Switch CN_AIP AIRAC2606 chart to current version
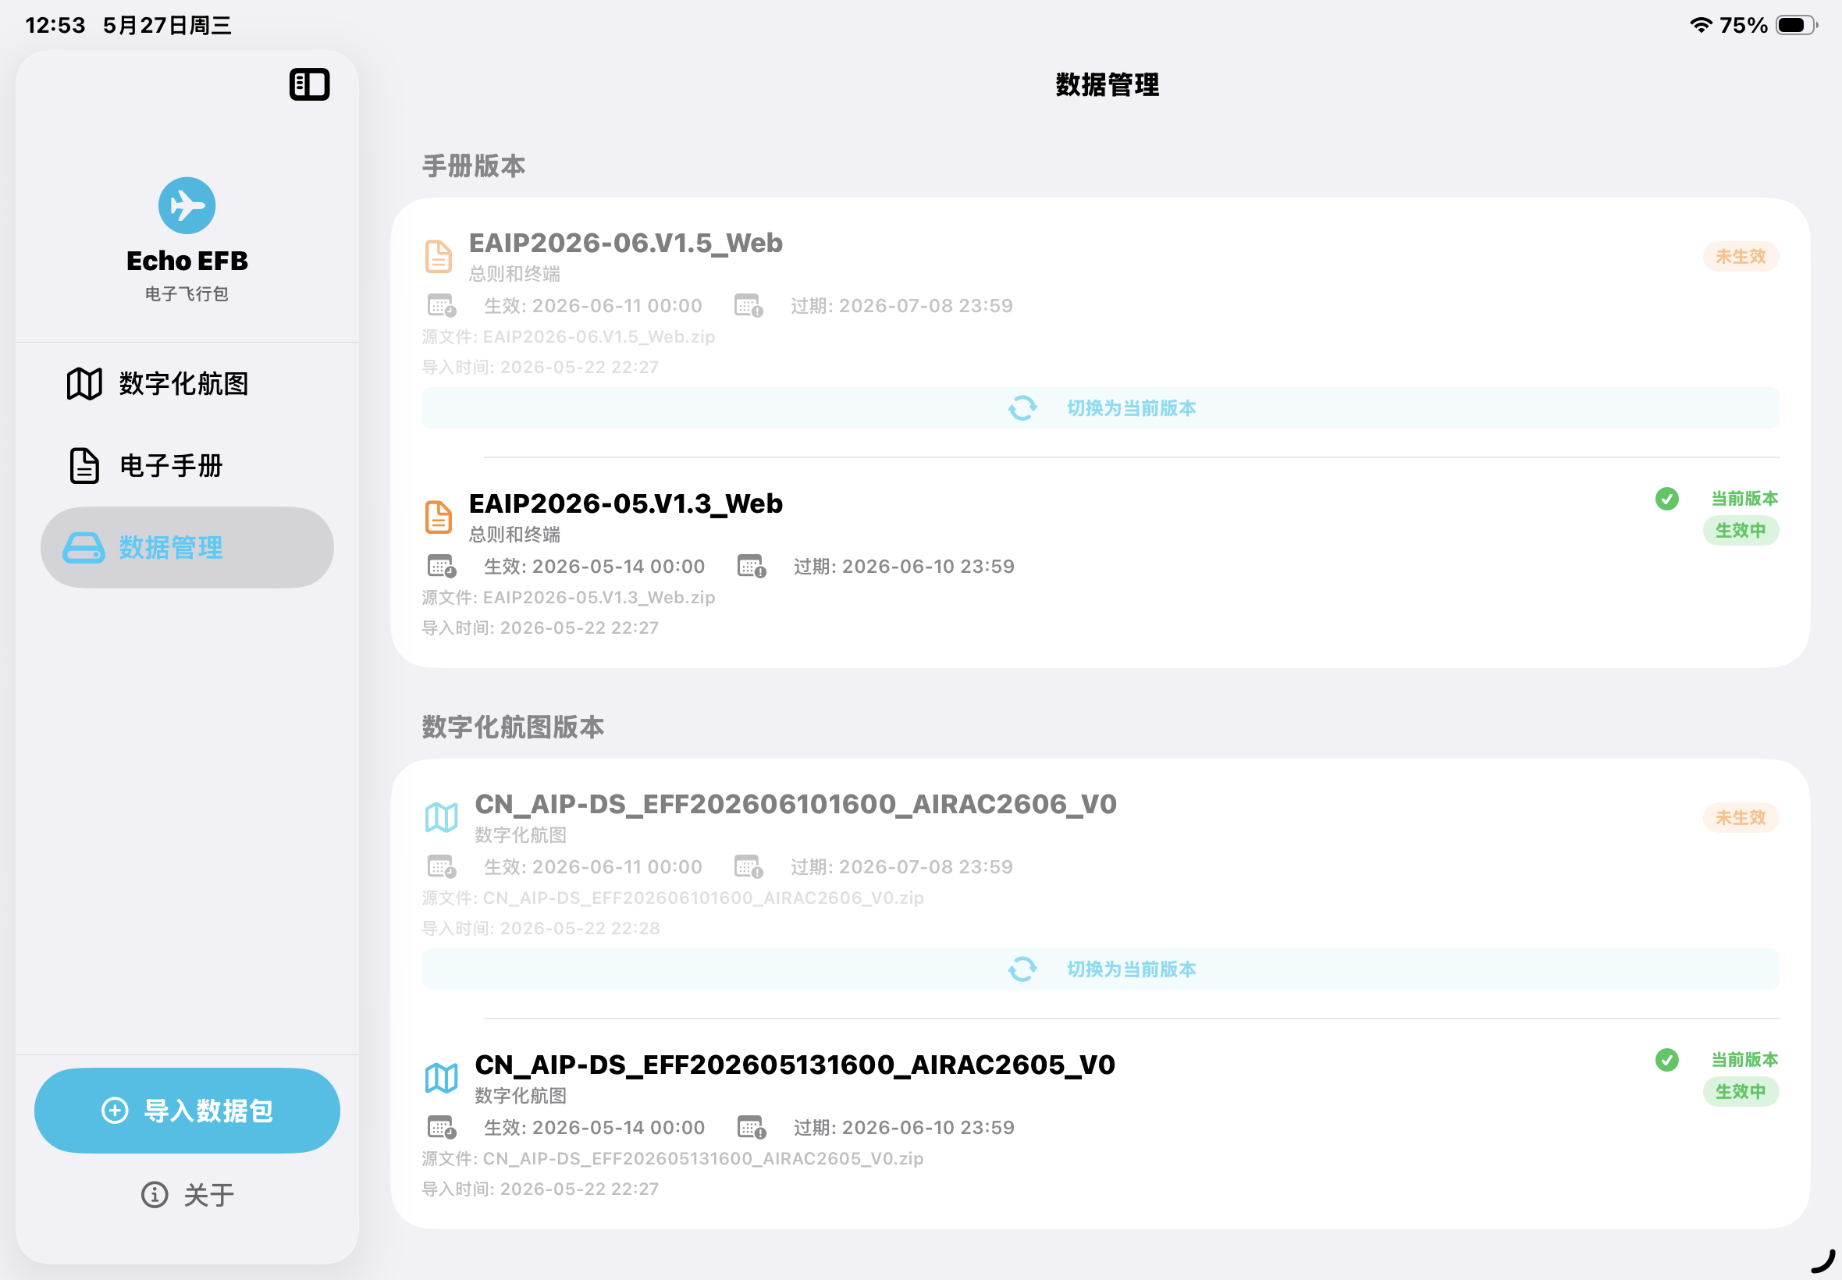The height and width of the screenshot is (1280, 1842). coord(1101,969)
